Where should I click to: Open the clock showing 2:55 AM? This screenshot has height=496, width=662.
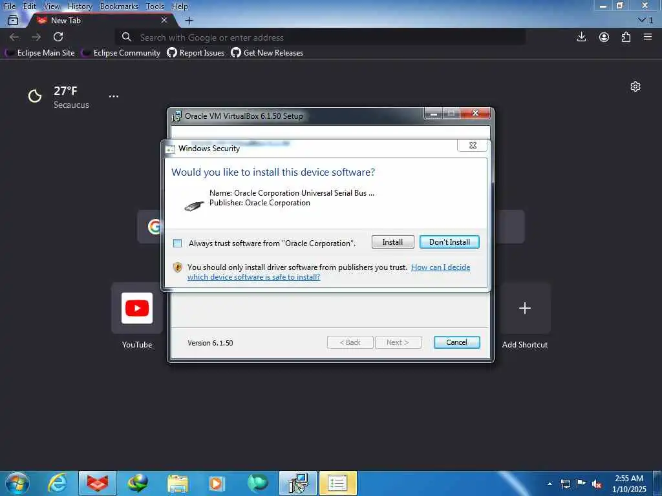(629, 484)
